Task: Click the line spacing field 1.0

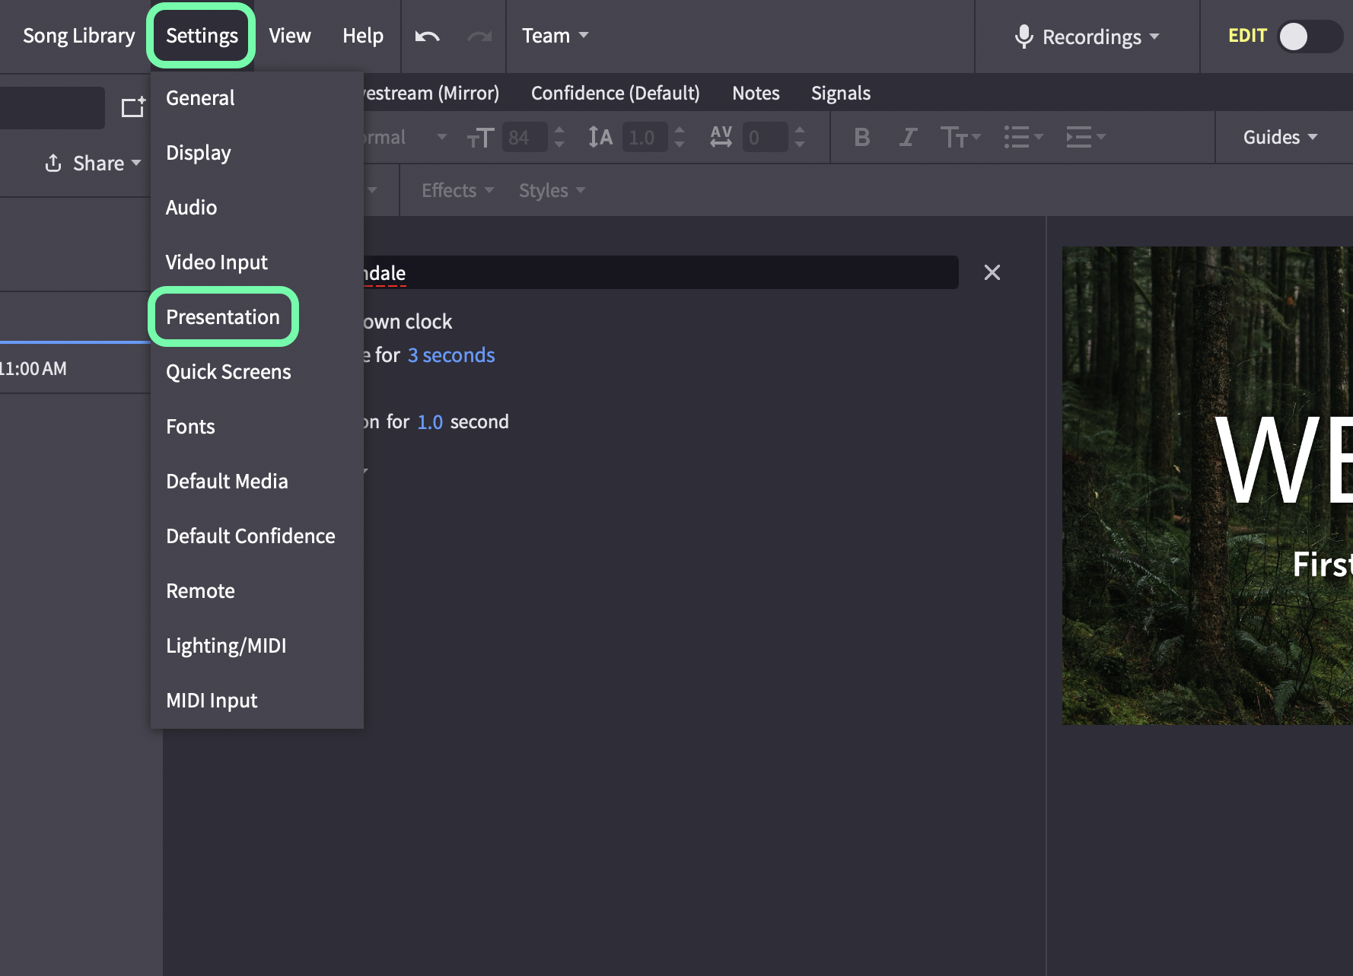Action: [x=645, y=138]
